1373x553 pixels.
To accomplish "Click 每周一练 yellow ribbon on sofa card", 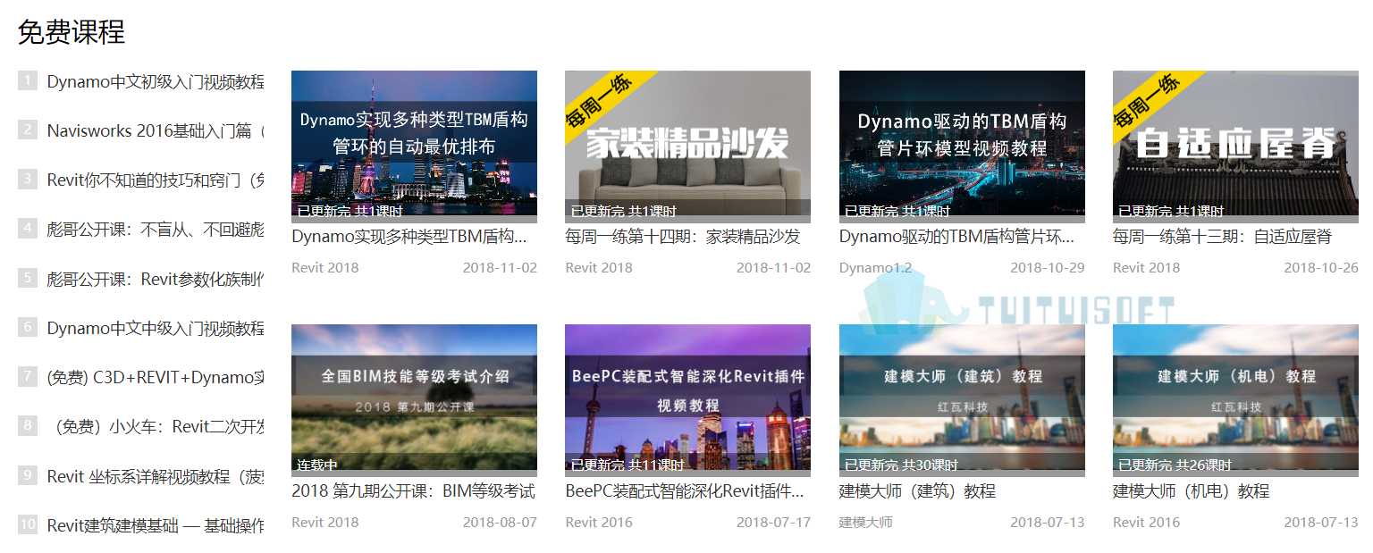I will tap(601, 101).
